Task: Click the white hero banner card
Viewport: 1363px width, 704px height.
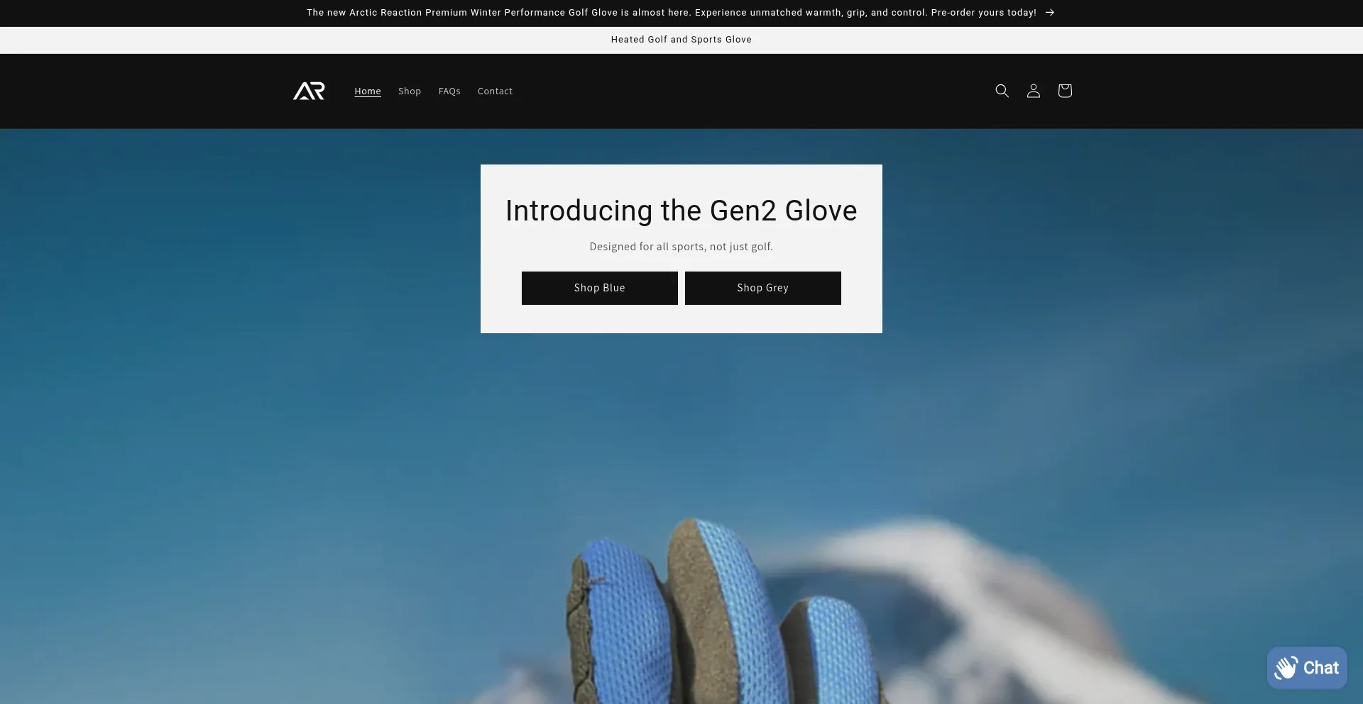Action: (681, 249)
